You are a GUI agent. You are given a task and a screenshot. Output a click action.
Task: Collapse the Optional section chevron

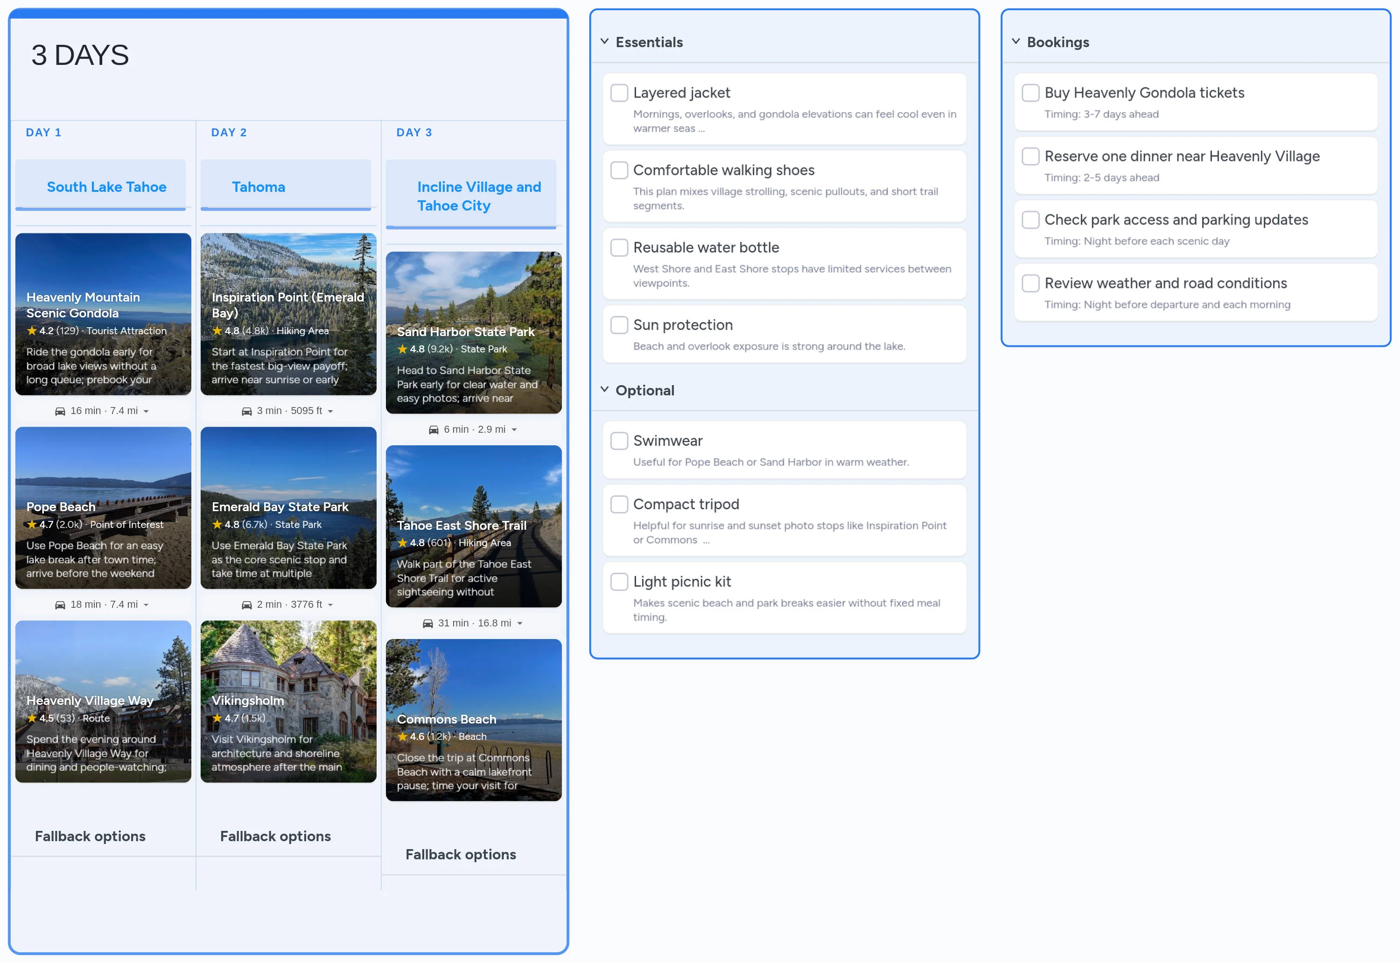[x=604, y=390]
